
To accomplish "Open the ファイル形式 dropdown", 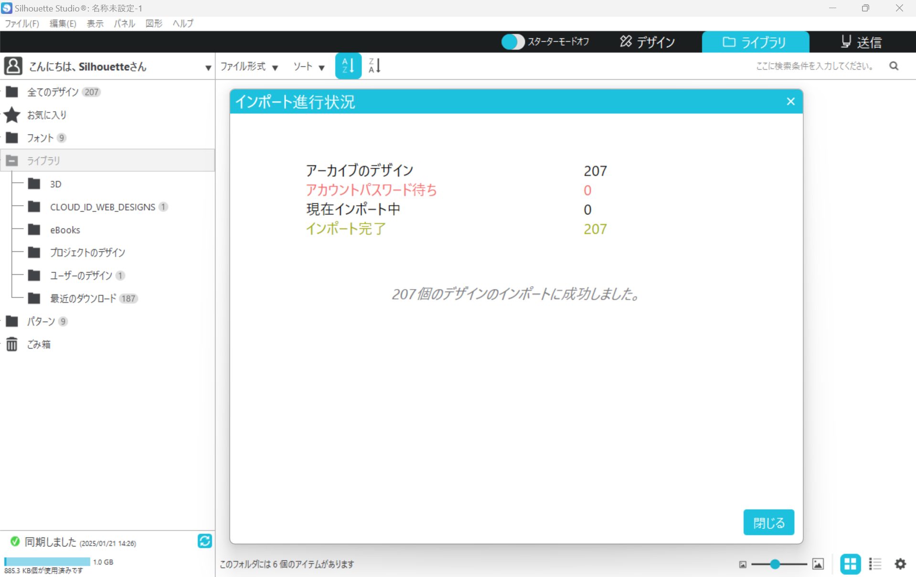I will pos(249,66).
